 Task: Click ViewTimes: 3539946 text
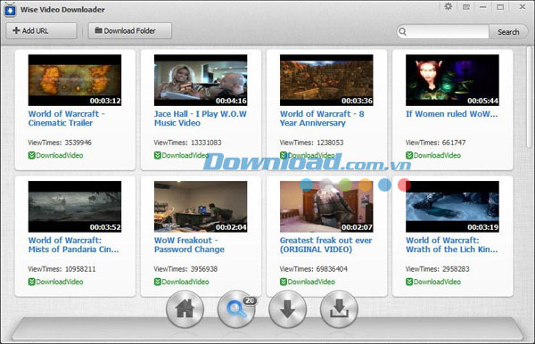pos(60,143)
